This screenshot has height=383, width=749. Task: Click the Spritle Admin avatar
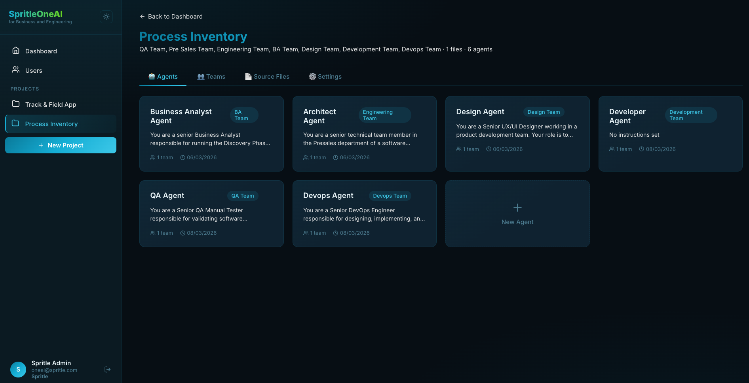click(18, 369)
